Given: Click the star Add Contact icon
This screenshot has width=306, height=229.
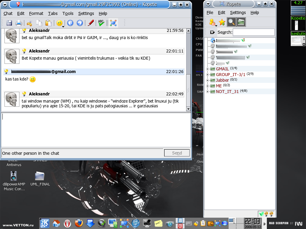Looking at the screenshot, I should (x=222, y=22).
